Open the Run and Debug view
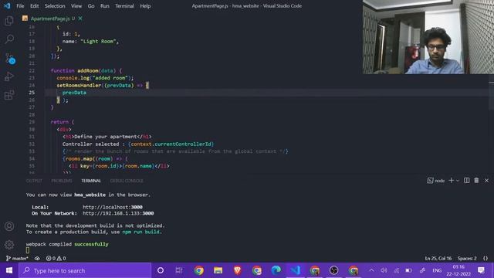494x278 pixels. [9, 76]
